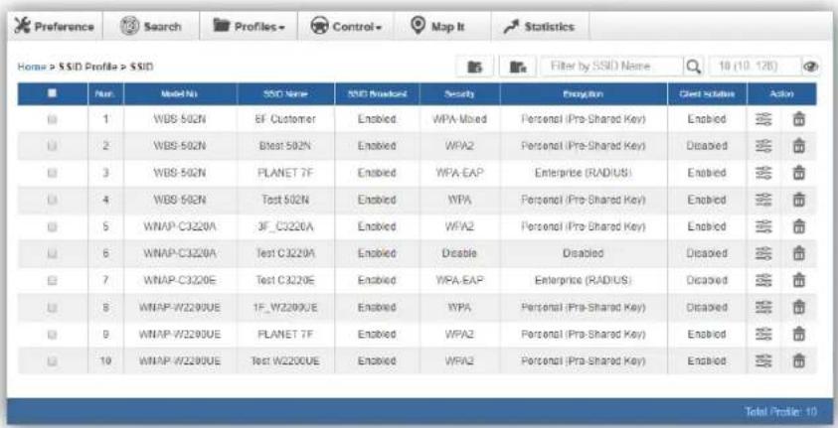
Task: Delete the Test 502N SSID profile
Action: [x=798, y=201]
